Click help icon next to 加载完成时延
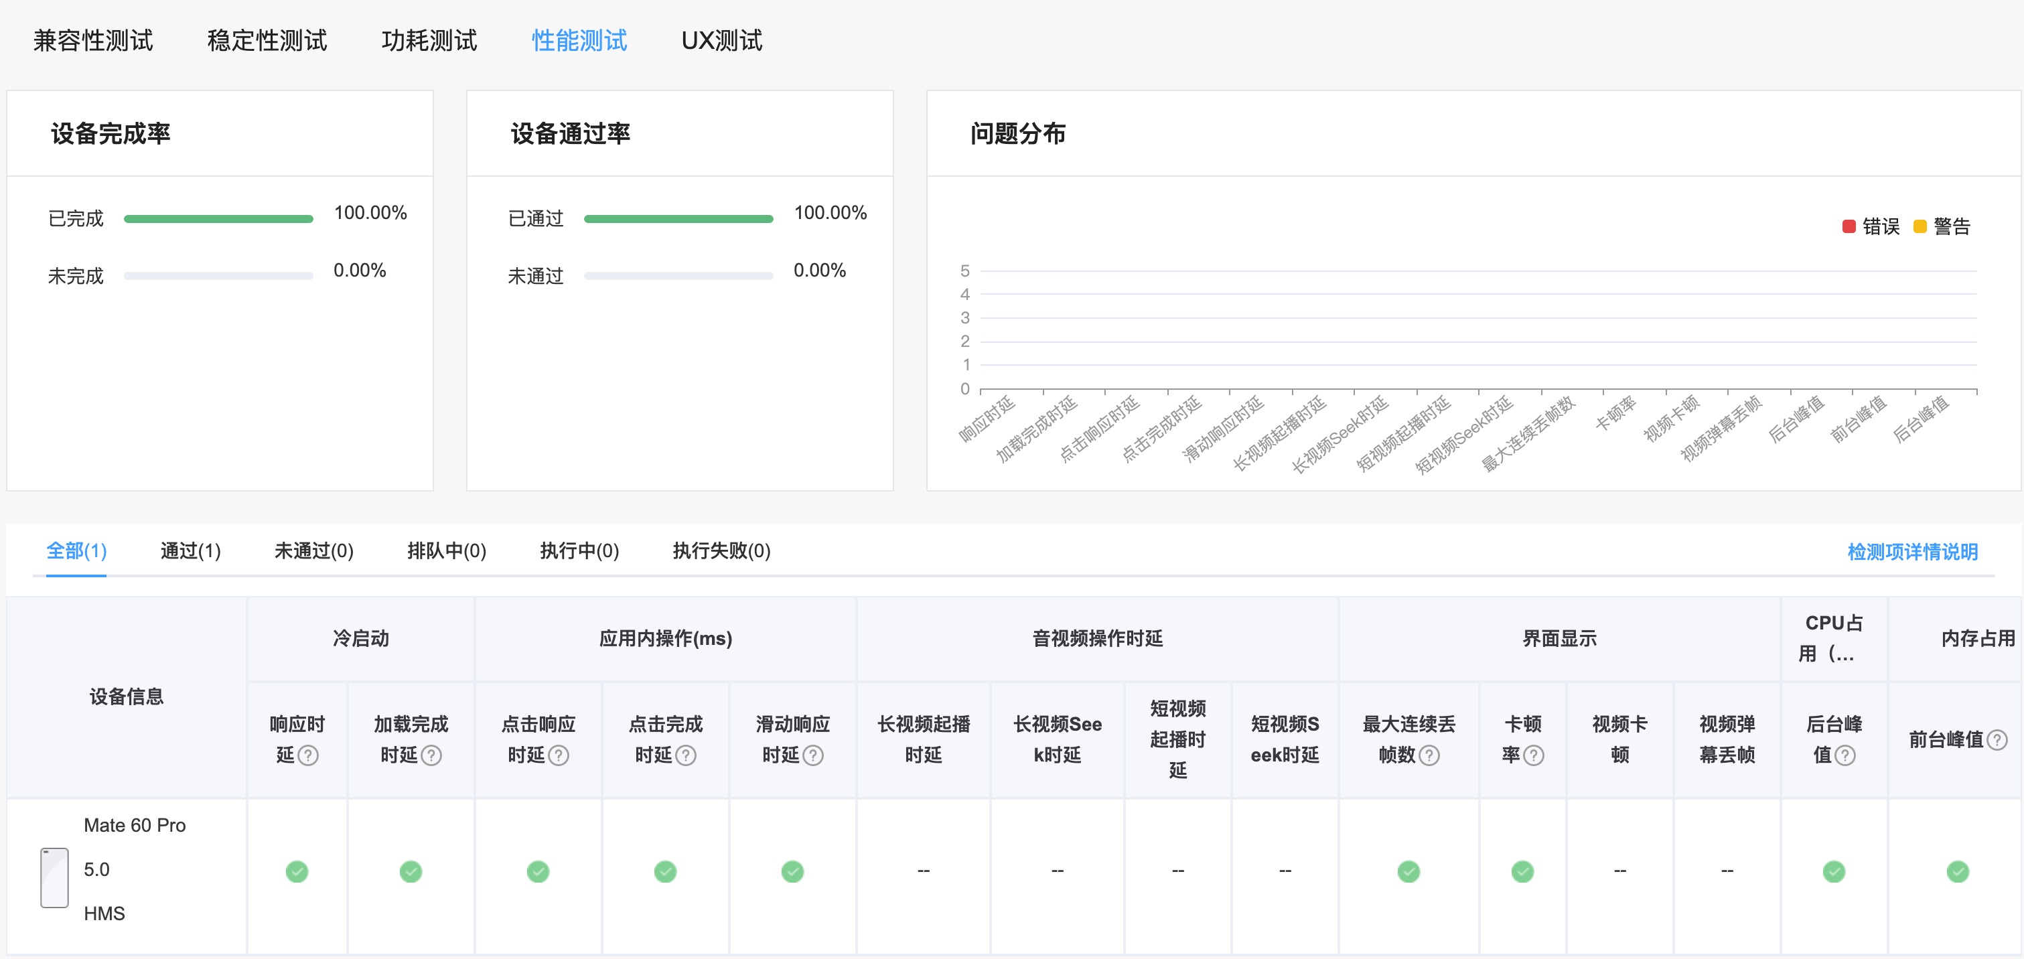The image size is (2024, 959). [x=431, y=755]
